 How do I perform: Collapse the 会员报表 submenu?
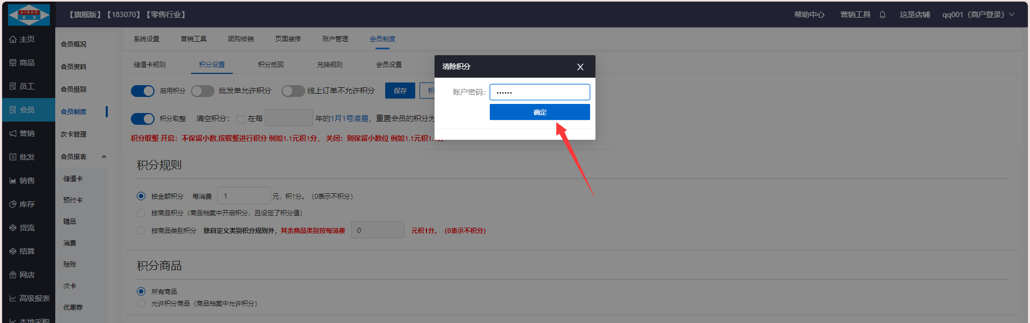tap(104, 157)
